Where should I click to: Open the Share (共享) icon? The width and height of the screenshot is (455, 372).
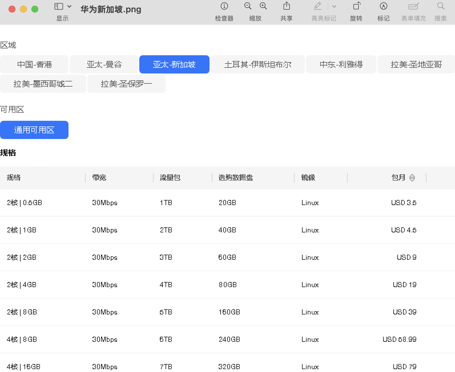287,6
